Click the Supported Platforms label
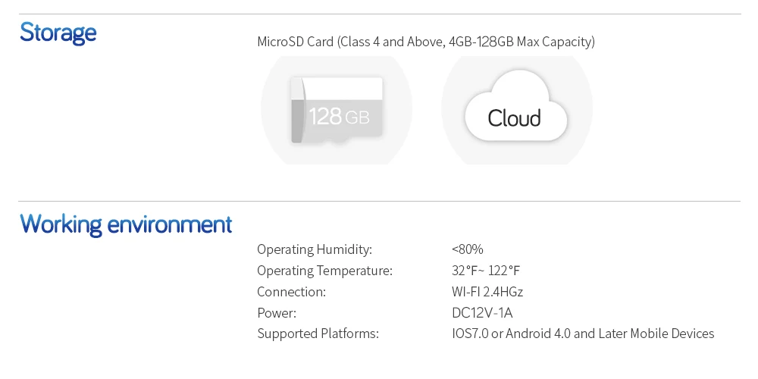Viewport: 758px width, 379px height. [318, 334]
